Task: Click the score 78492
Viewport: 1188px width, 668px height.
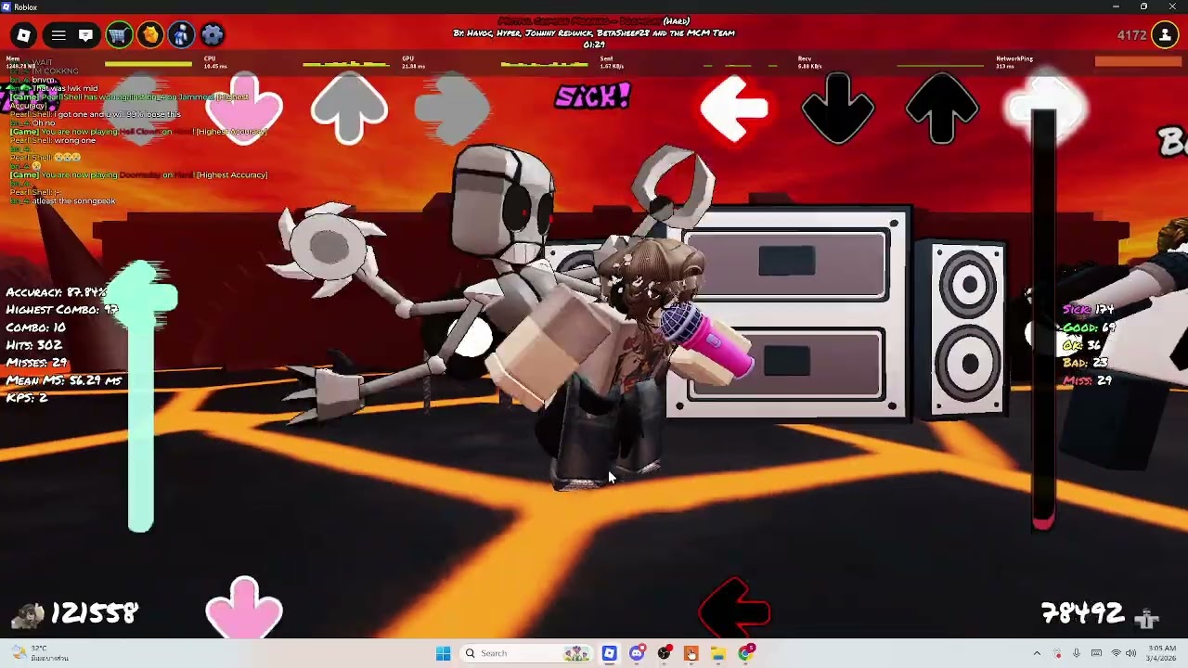Action: click(x=1083, y=613)
